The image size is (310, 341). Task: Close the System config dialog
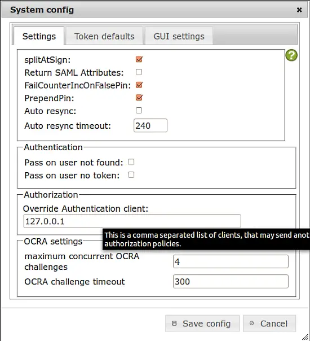(299, 10)
